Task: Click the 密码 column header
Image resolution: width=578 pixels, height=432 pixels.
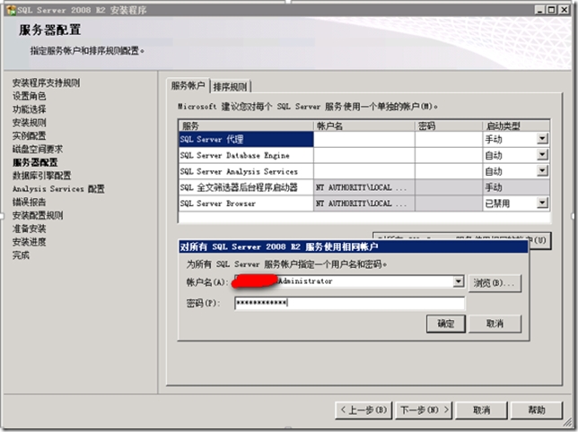Action: (x=449, y=125)
